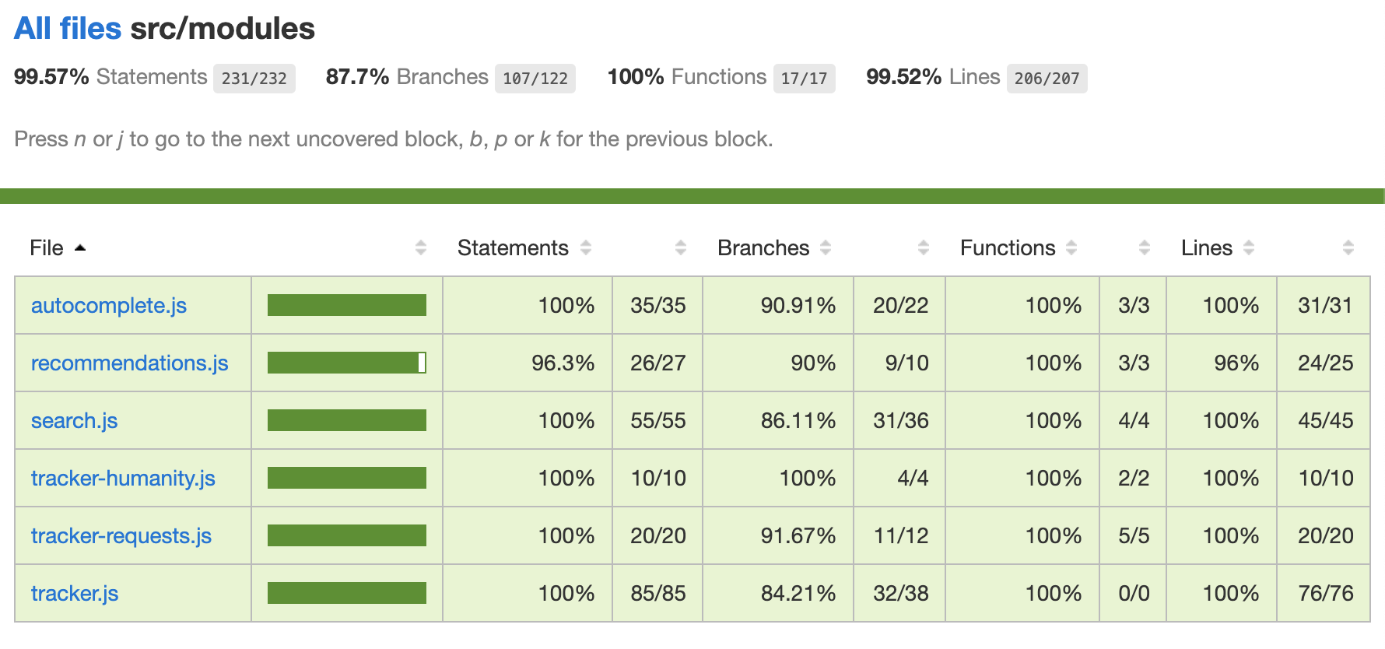Viewport: 1385px width, 649px height.
Task: Click the ascending sort arrow beside File
Action: point(79,248)
